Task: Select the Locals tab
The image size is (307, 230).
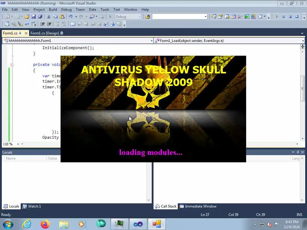Action: click(x=11, y=206)
